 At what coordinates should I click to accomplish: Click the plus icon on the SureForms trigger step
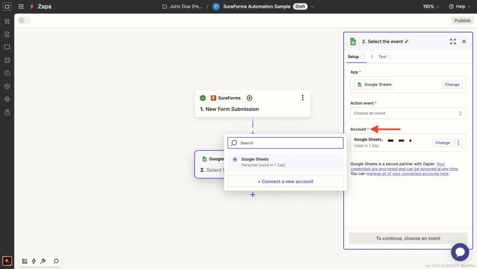pos(249,98)
